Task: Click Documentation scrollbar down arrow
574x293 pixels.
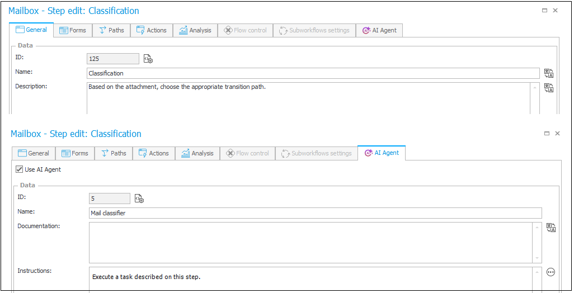Action: click(x=537, y=258)
